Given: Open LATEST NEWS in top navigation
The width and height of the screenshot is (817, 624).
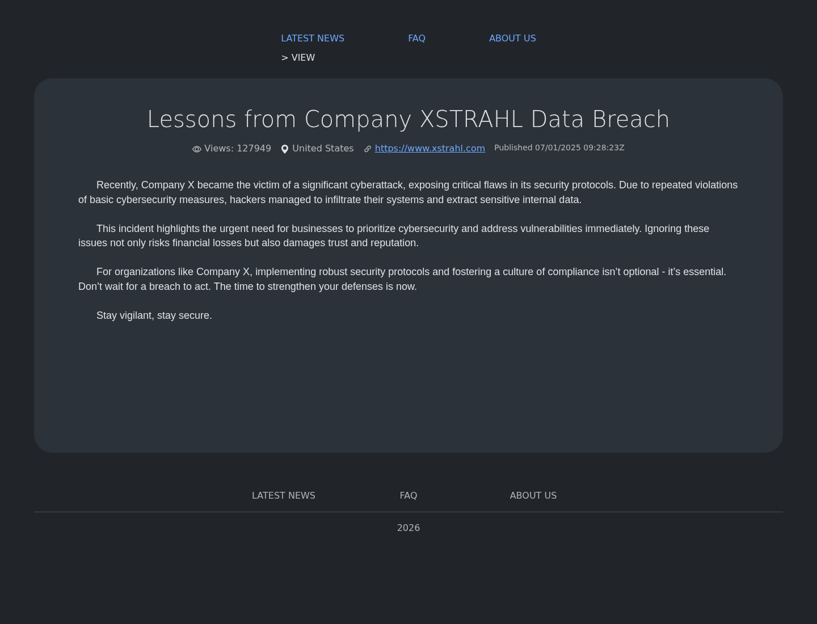Looking at the screenshot, I should pyautogui.click(x=313, y=38).
